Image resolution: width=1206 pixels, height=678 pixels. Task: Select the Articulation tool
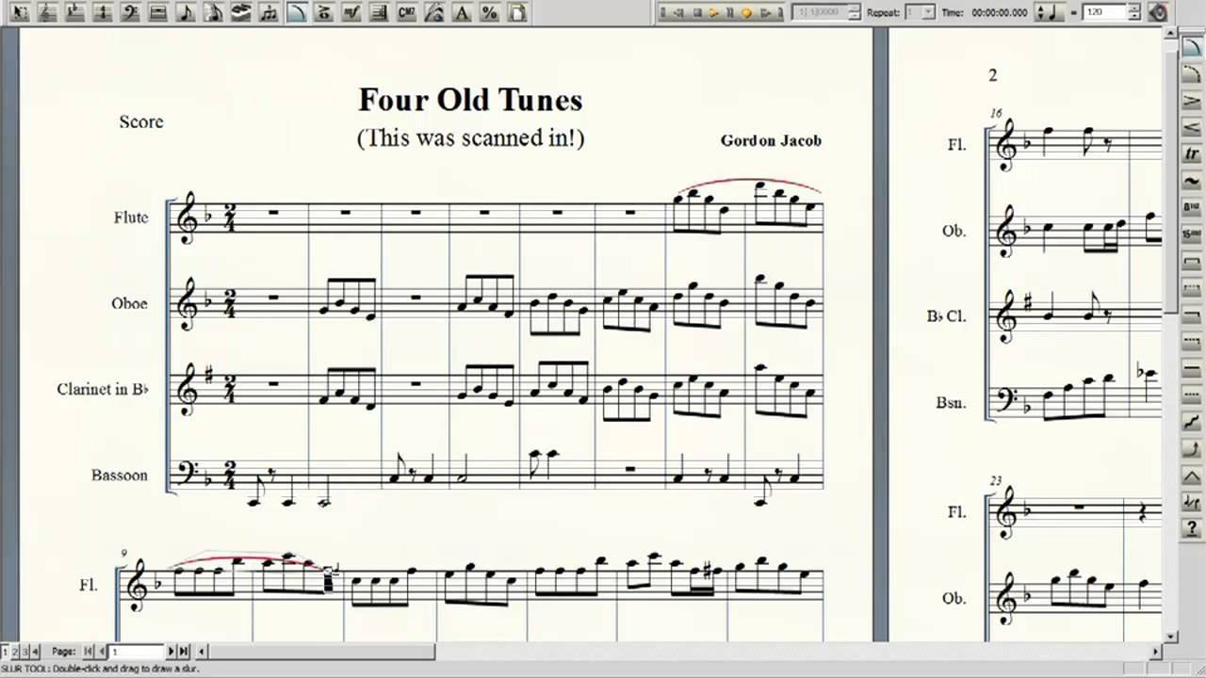324,12
